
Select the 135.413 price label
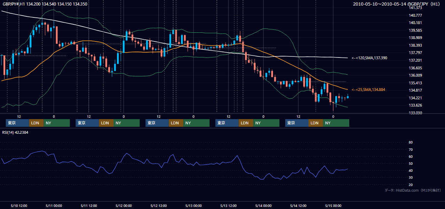pos(415,83)
